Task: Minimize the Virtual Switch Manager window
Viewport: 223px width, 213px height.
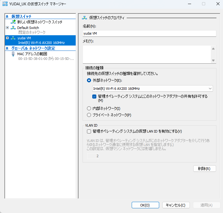Action: point(190,4)
